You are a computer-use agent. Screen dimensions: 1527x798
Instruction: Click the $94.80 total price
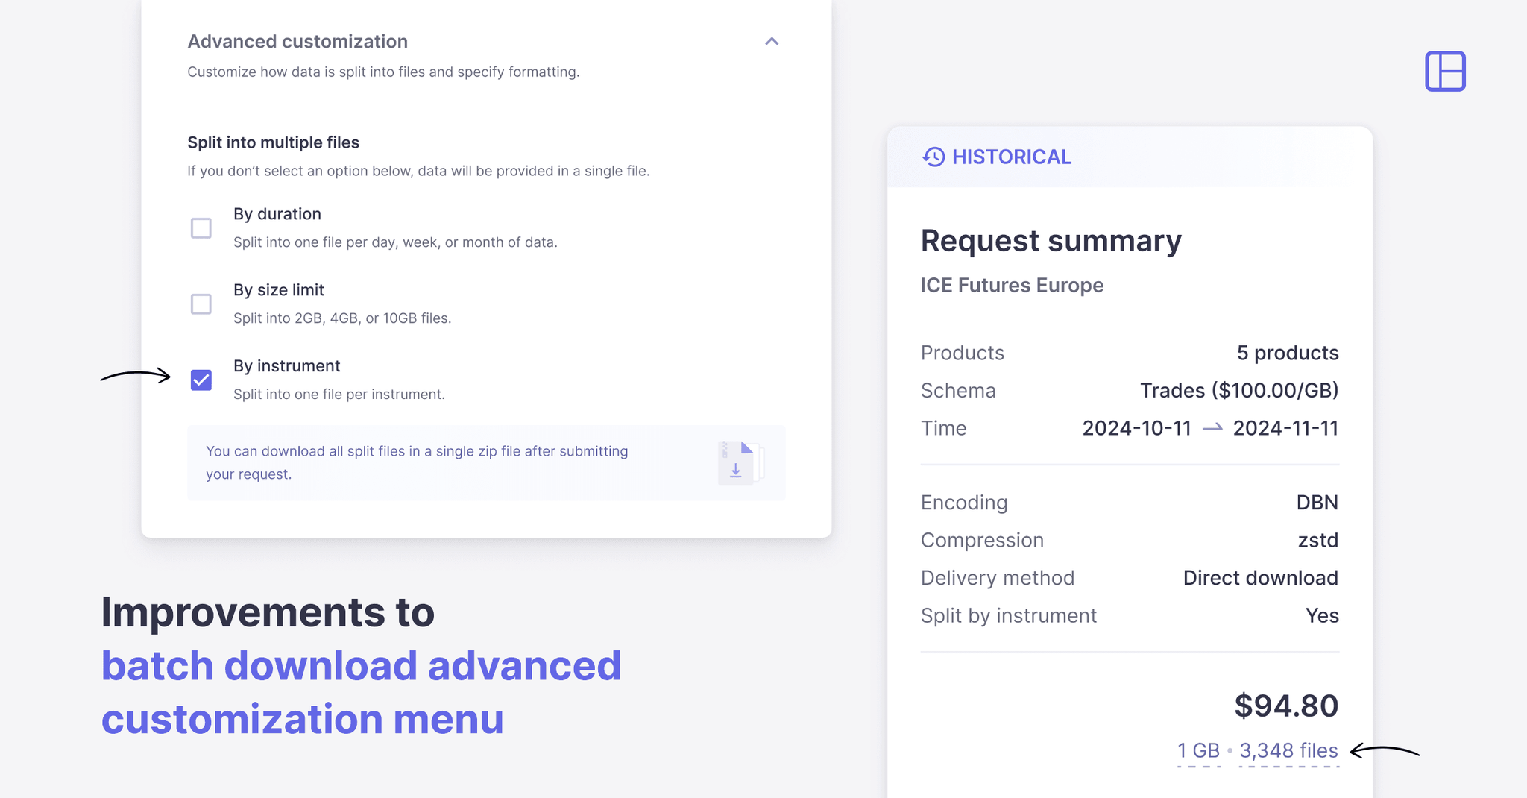pos(1286,706)
